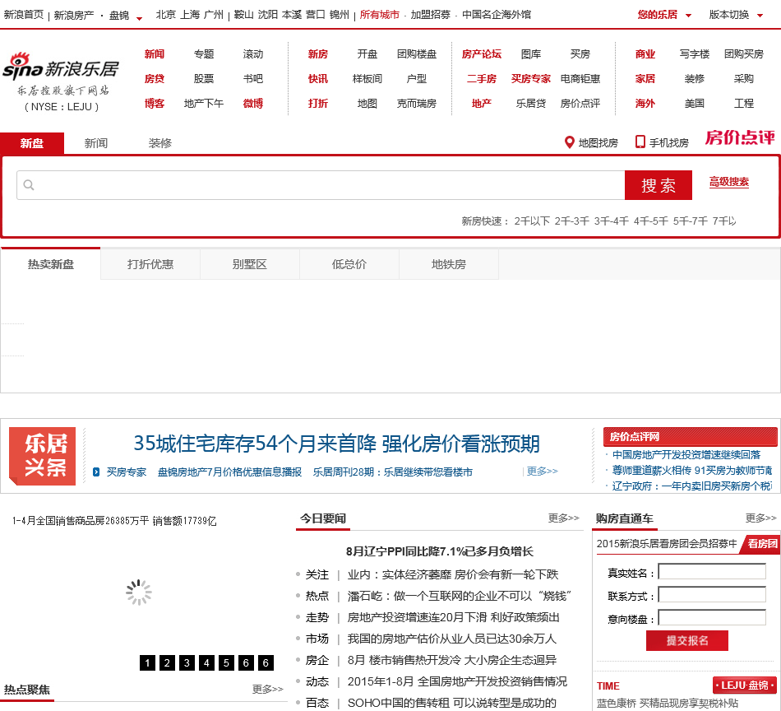Open the 乐居贷 nav link

point(530,104)
